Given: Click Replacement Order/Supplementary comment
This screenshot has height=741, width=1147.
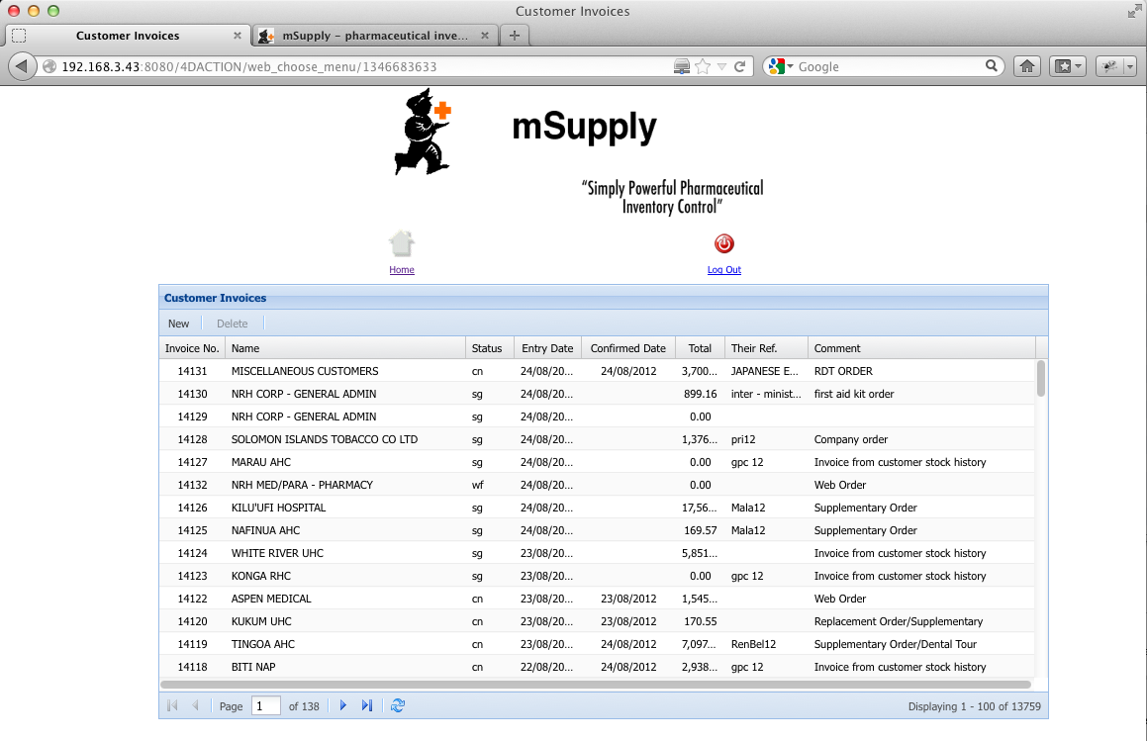Looking at the screenshot, I should tap(899, 621).
